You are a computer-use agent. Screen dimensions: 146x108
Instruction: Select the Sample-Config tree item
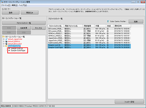(14, 46)
